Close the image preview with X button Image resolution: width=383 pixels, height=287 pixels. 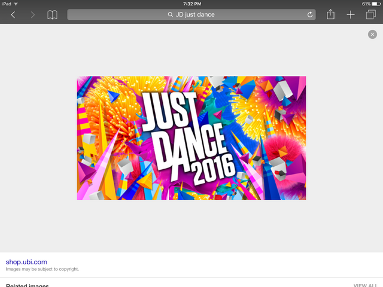(372, 35)
